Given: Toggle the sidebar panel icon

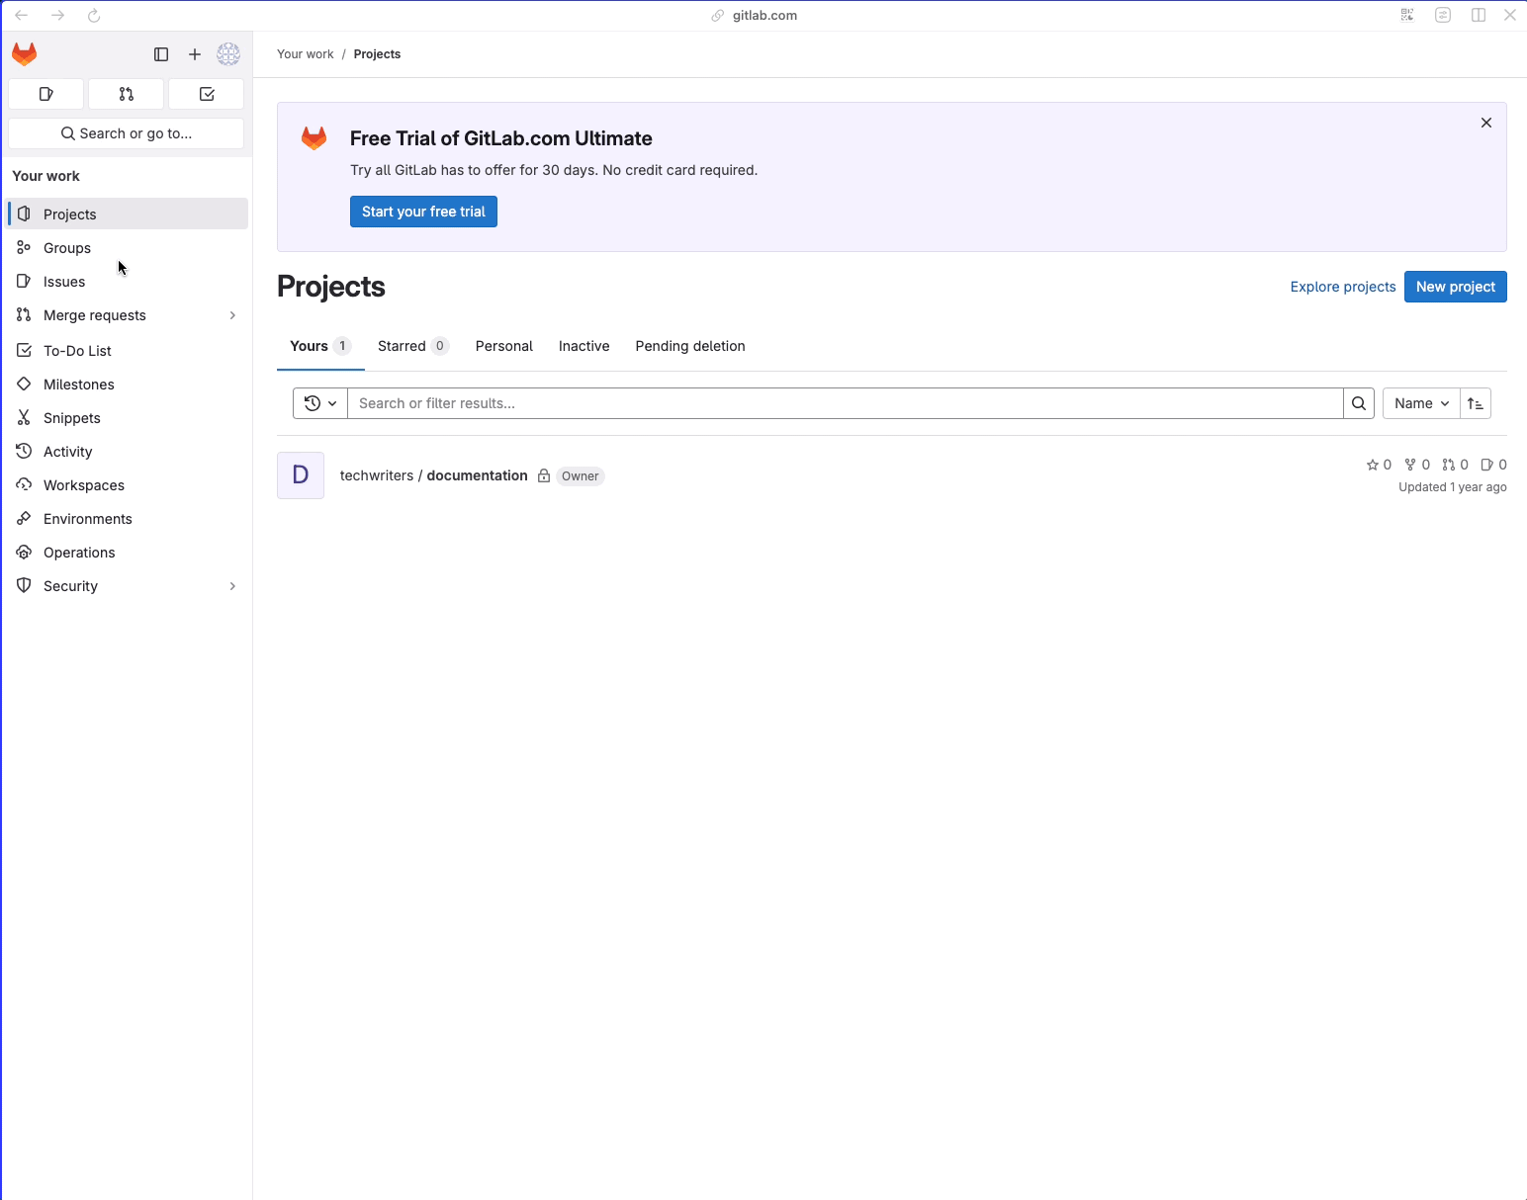Looking at the screenshot, I should (160, 54).
